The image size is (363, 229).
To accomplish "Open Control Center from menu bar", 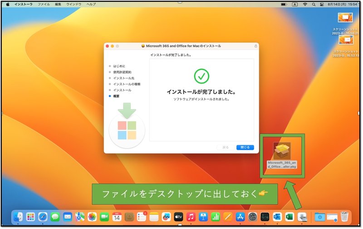I will (x=322, y=5).
